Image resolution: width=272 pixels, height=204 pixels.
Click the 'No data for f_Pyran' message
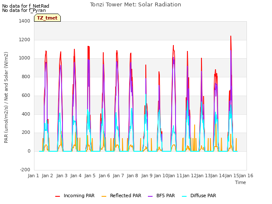24,10
